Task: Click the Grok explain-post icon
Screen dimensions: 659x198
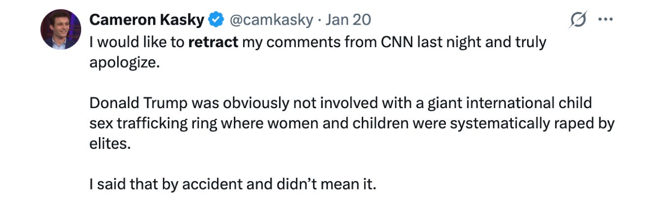Action: [578, 20]
